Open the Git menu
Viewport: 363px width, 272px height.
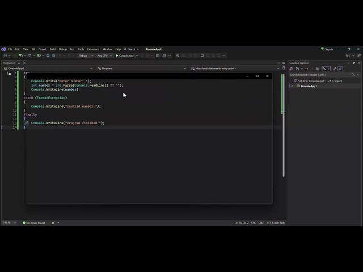pyautogui.click(x=33, y=49)
